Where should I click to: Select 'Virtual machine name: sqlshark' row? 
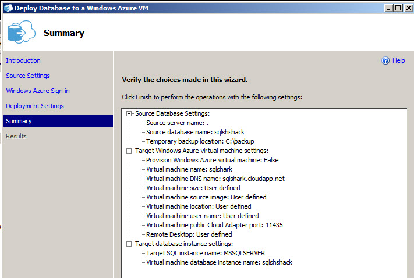189,169
